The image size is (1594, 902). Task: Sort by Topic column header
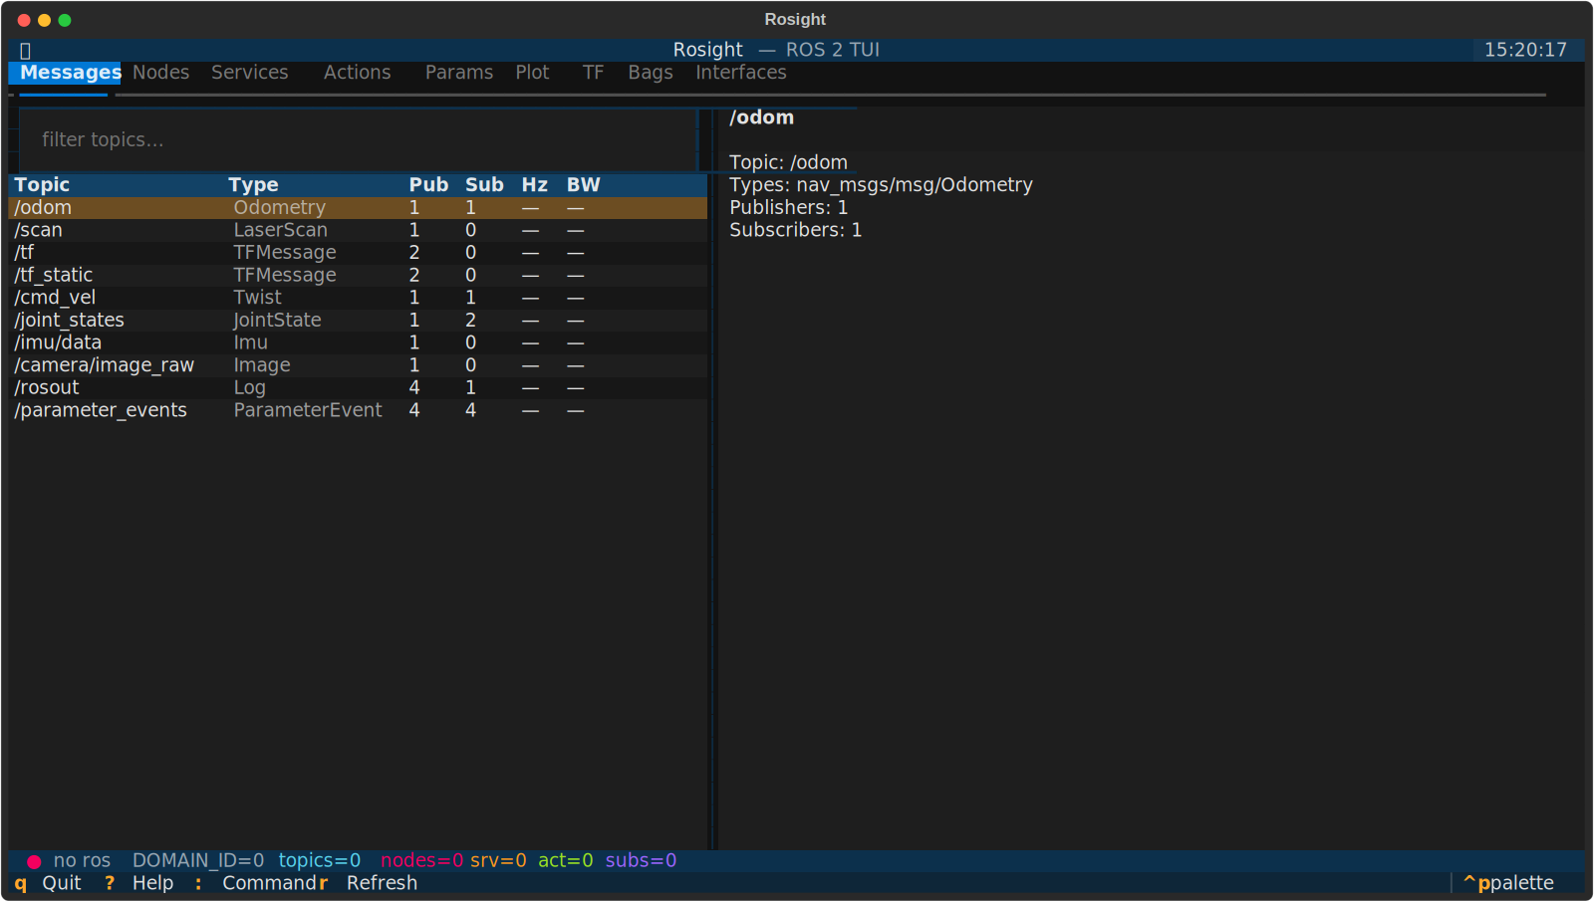point(42,185)
